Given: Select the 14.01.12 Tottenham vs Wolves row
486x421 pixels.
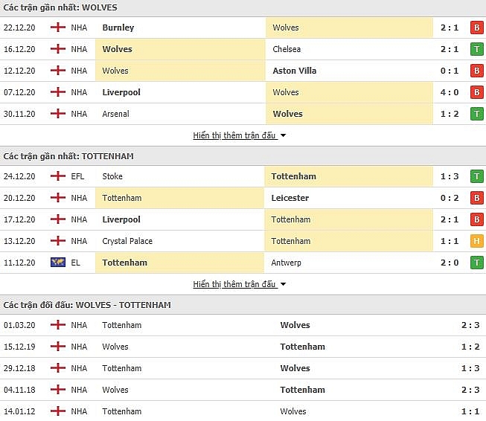Looking at the screenshot, I should point(243,411).
